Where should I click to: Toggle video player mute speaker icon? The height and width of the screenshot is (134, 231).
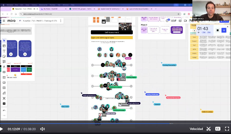click(43, 129)
